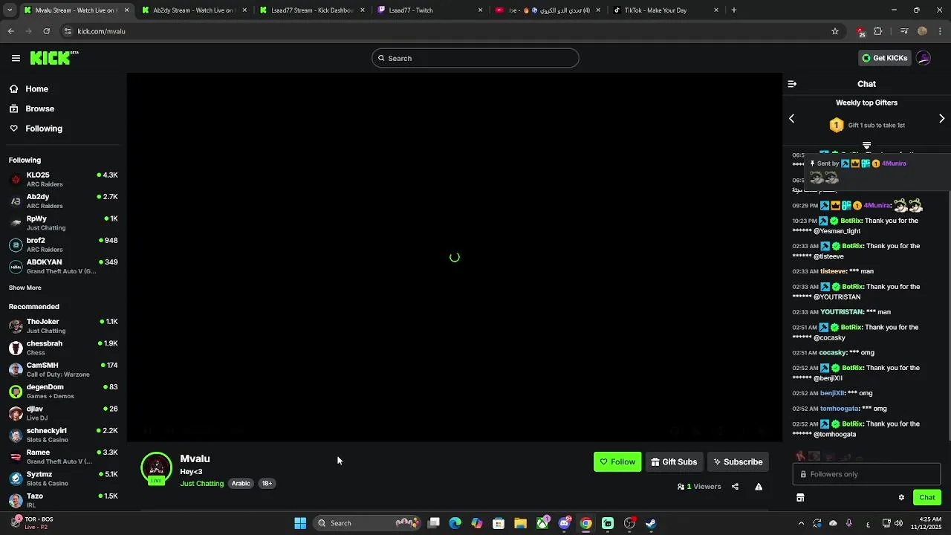This screenshot has width=951, height=535.
Task: Click the green Chat send button
Action: tap(926, 497)
